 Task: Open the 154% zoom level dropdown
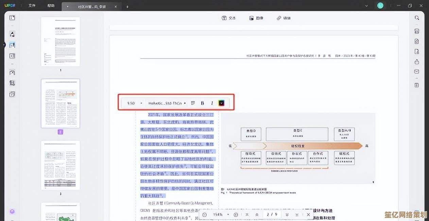[x=220, y=215]
